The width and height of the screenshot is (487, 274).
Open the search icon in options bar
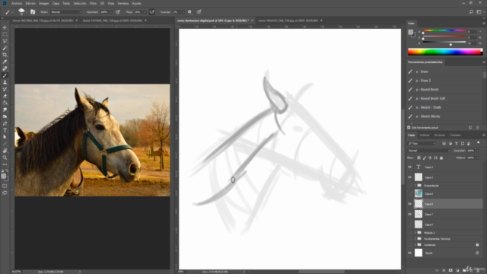tap(471, 12)
